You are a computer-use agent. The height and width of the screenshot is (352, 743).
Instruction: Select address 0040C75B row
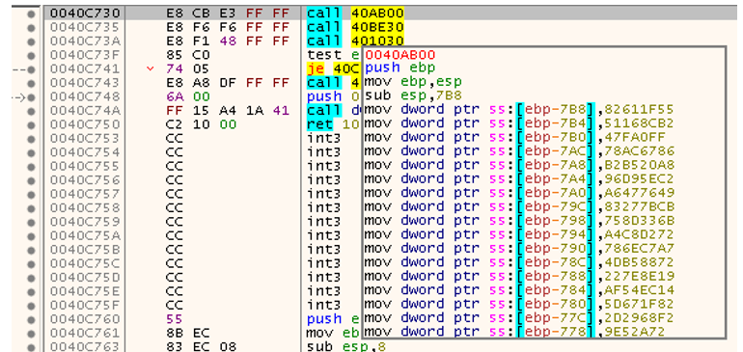pos(85,249)
